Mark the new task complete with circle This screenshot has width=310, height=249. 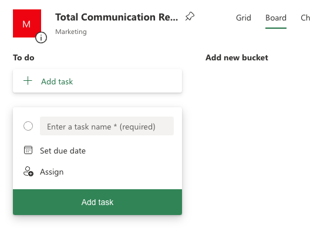(x=28, y=126)
